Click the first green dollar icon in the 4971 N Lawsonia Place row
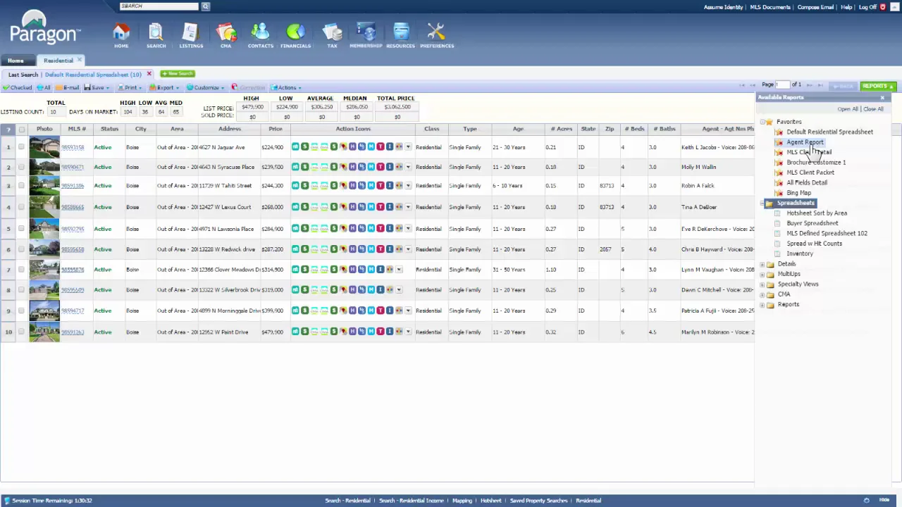 point(304,229)
